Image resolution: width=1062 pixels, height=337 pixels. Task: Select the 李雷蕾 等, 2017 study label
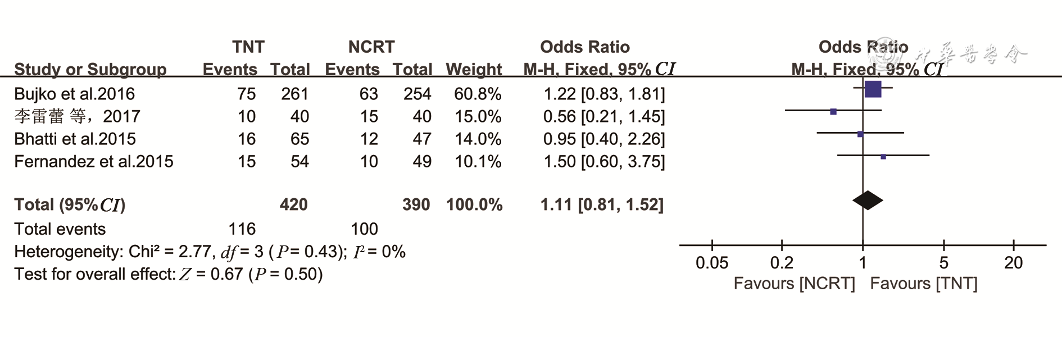77,116
